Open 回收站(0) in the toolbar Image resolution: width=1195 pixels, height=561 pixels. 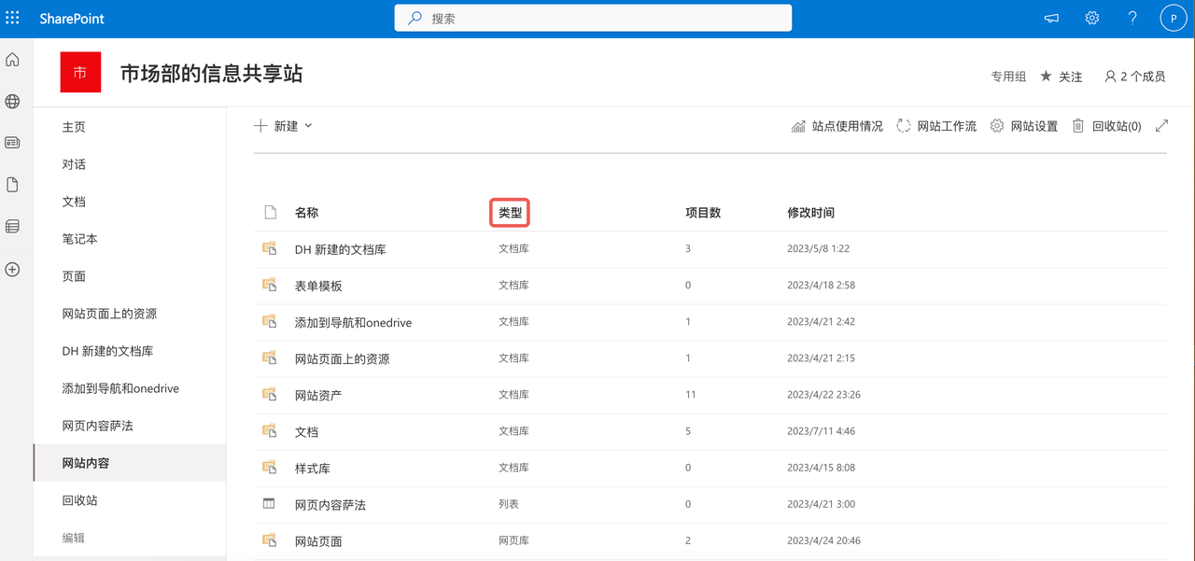point(1106,126)
